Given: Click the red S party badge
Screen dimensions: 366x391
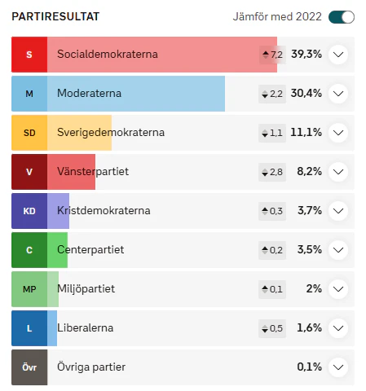Looking at the screenshot, I should [x=29, y=55].
